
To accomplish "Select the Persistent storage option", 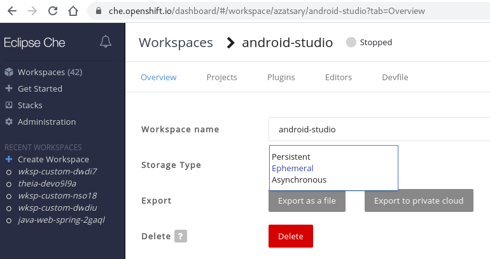I will pos(291,157).
